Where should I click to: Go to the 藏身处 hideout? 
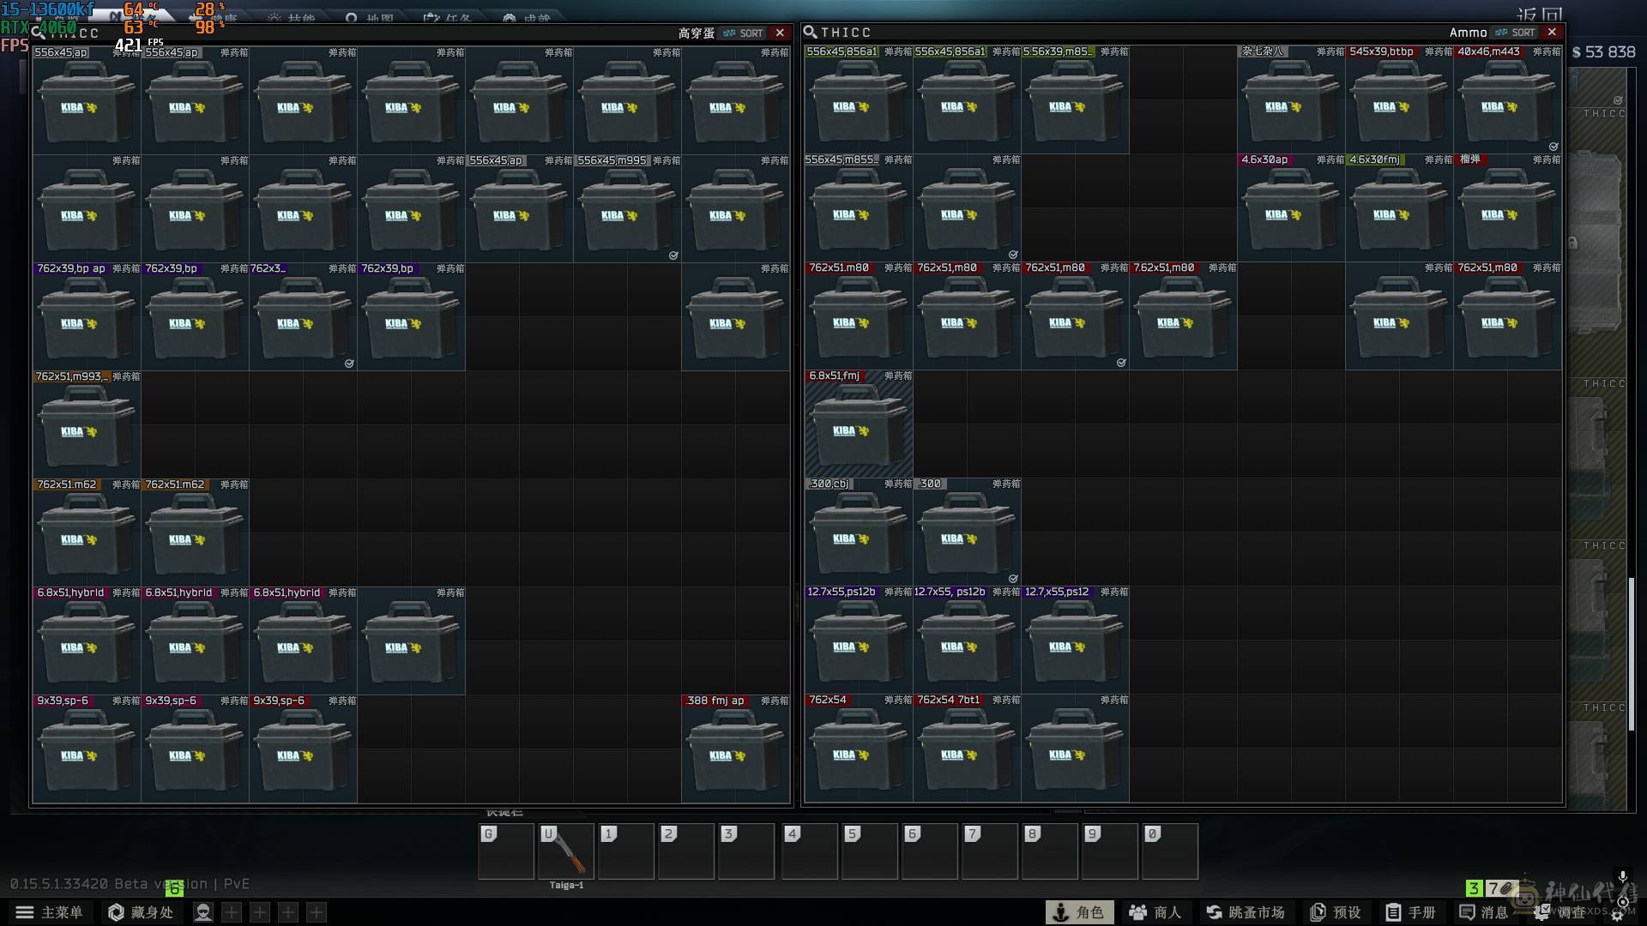[x=142, y=912]
